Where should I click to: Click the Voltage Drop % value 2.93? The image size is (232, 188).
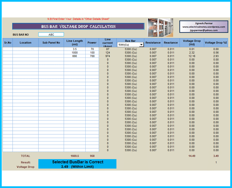click(x=216, y=56)
